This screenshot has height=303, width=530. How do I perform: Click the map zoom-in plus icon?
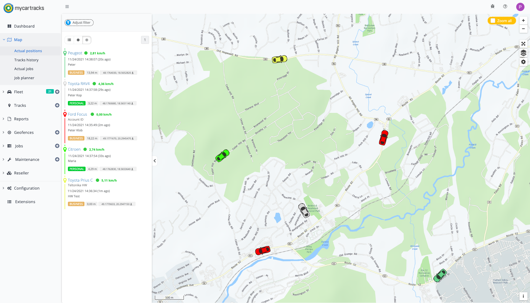point(523,20)
